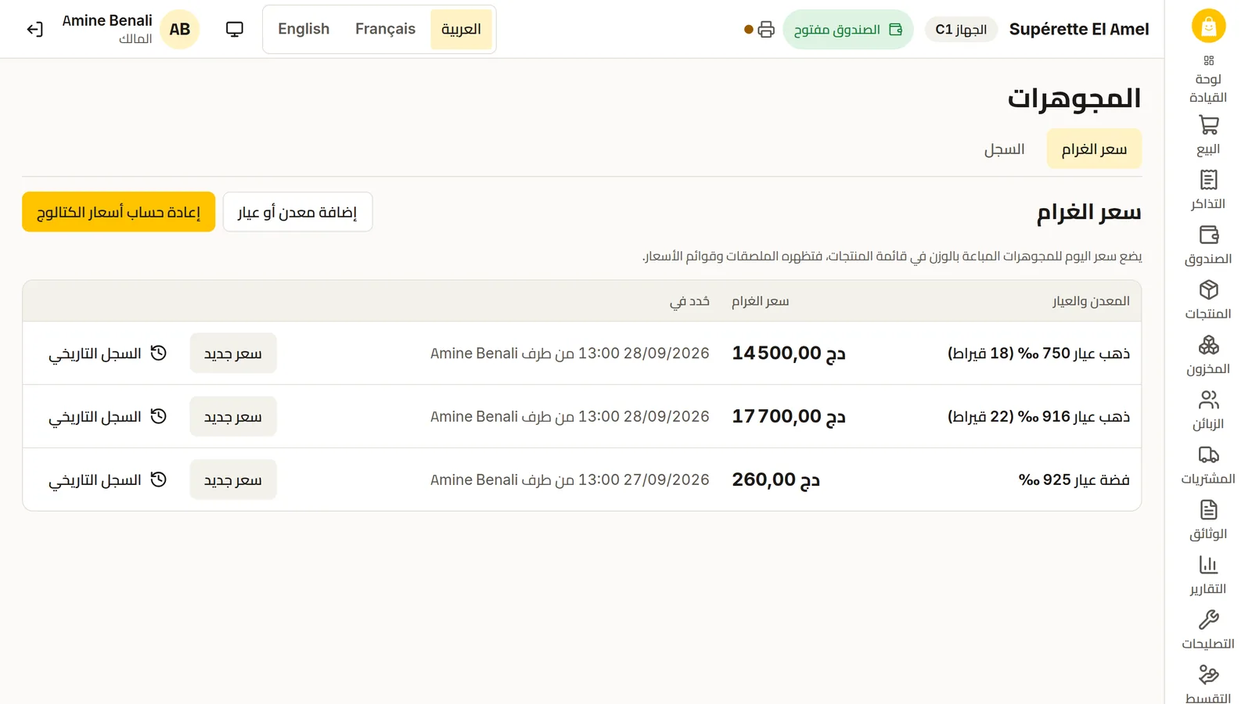The width and height of the screenshot is (1252, 704).
Task: Open the sales cart (البيع) icon
Action: (1208, 135)
